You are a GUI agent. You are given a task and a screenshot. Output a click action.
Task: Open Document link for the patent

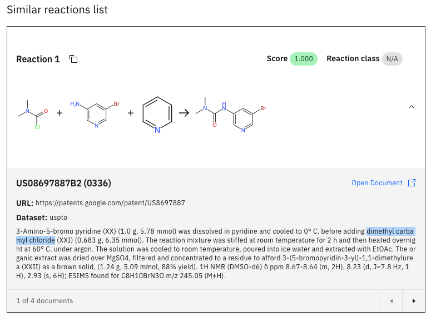click(377, 183)
